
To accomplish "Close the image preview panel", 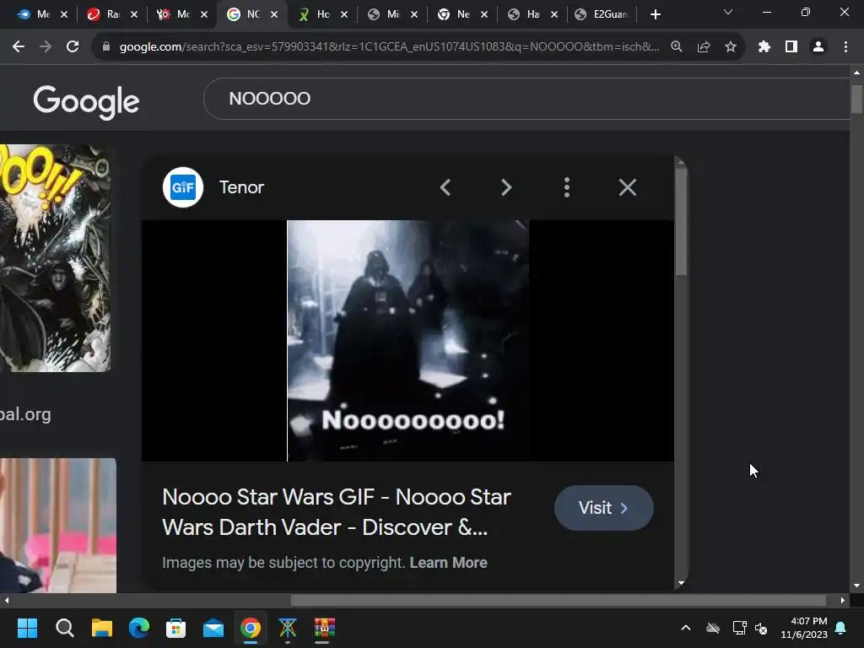I will 627,187.
